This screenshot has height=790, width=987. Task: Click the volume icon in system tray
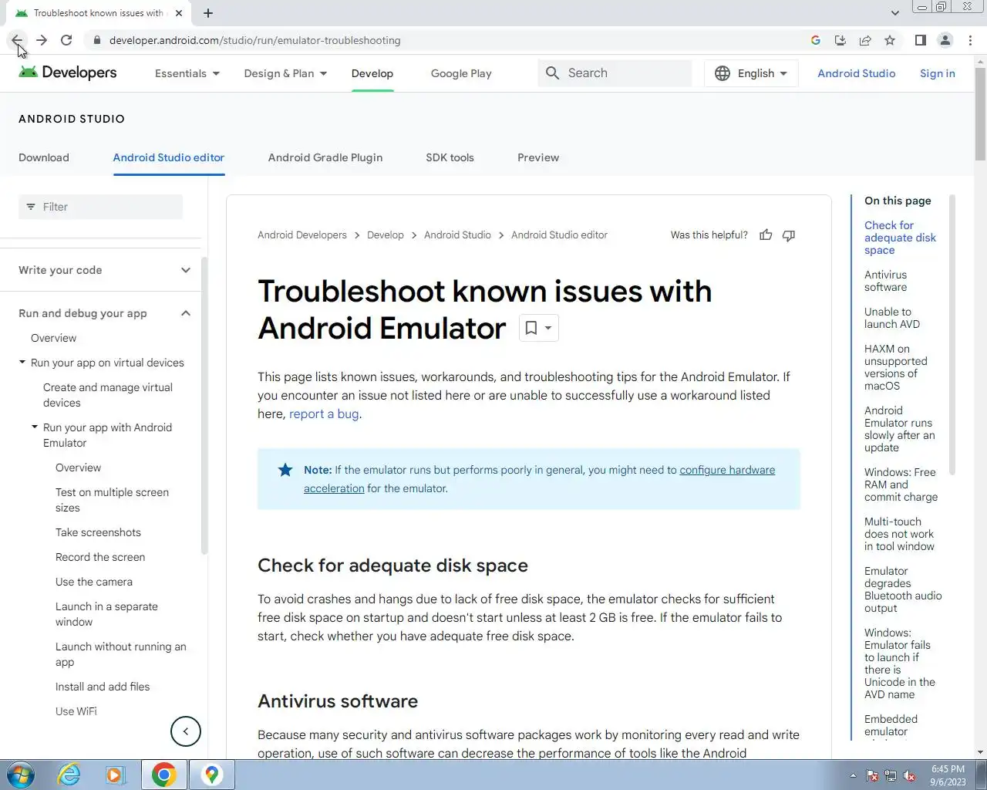click(x=909, y=776)
